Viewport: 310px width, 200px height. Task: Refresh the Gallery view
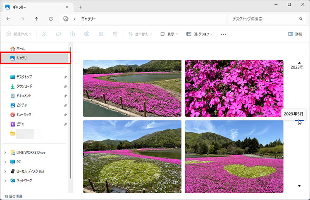point(50,19)
